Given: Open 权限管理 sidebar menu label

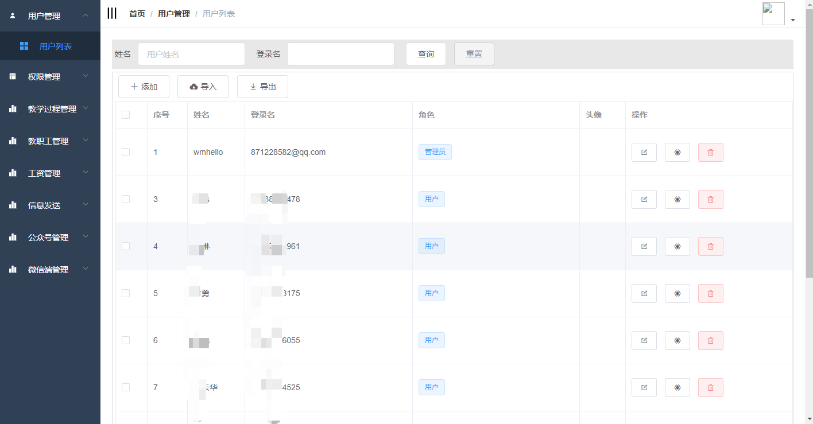Looking at the screenshot, I should [44, 77].
